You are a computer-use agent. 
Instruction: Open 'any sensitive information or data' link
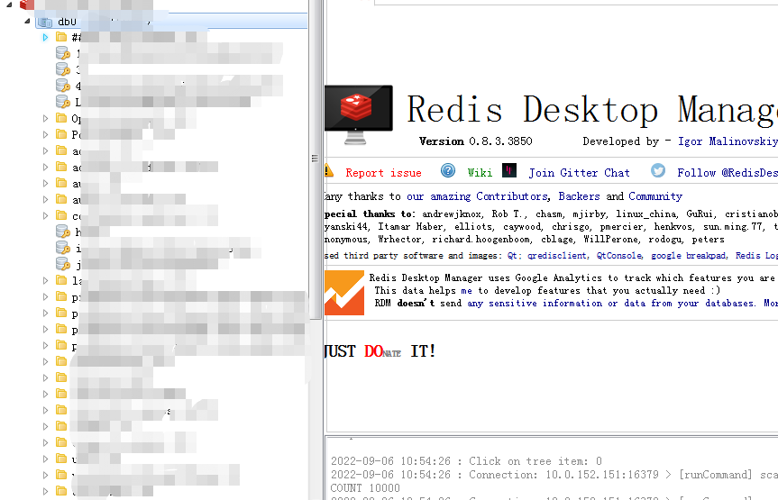[611, 303]
